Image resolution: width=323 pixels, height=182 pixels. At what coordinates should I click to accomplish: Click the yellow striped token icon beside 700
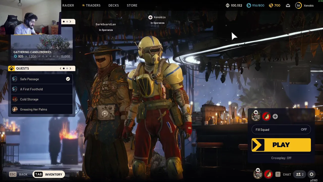pos(271,5)
